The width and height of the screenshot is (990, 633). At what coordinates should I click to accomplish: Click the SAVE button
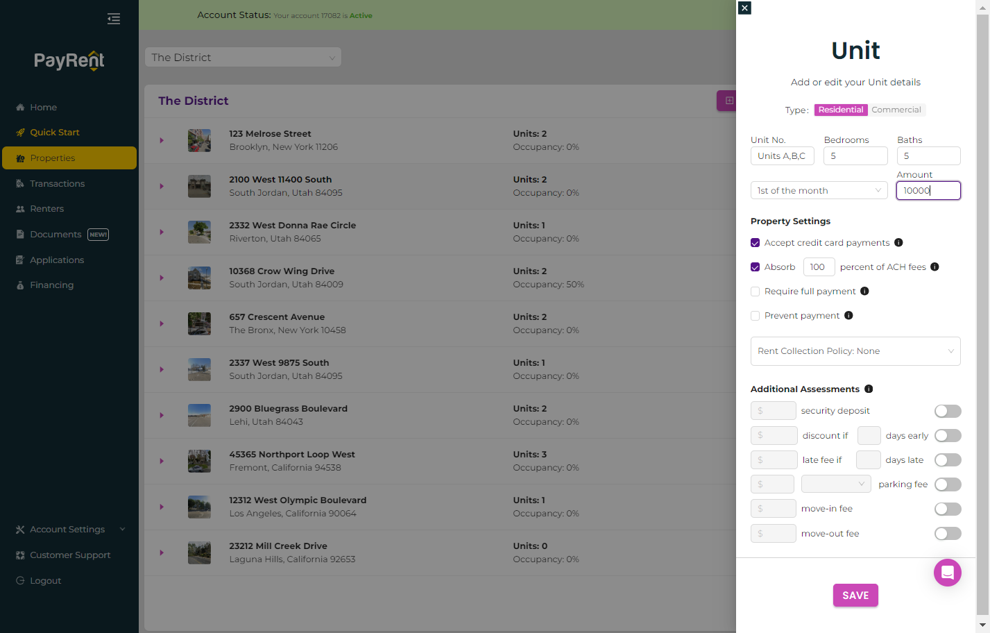(855, 596)
